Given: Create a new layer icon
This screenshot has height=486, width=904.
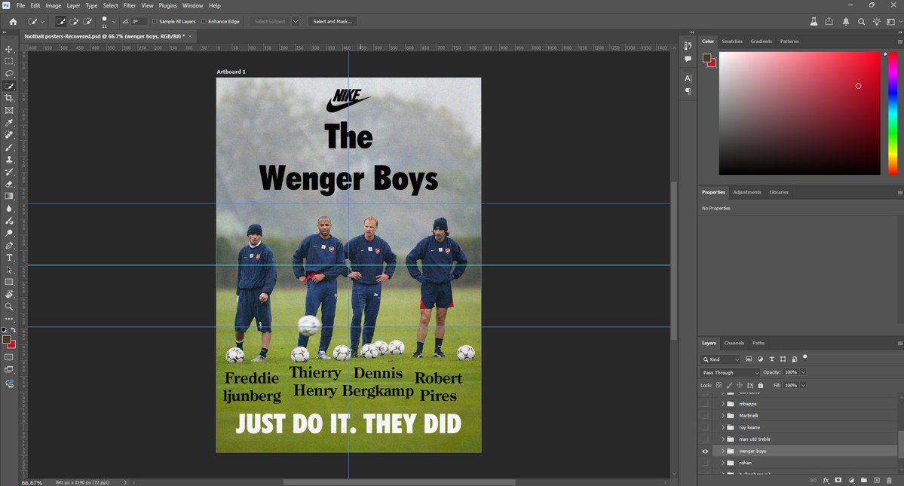Looking at the screenshot, I should pyautogui.click(x=876, y=480).
